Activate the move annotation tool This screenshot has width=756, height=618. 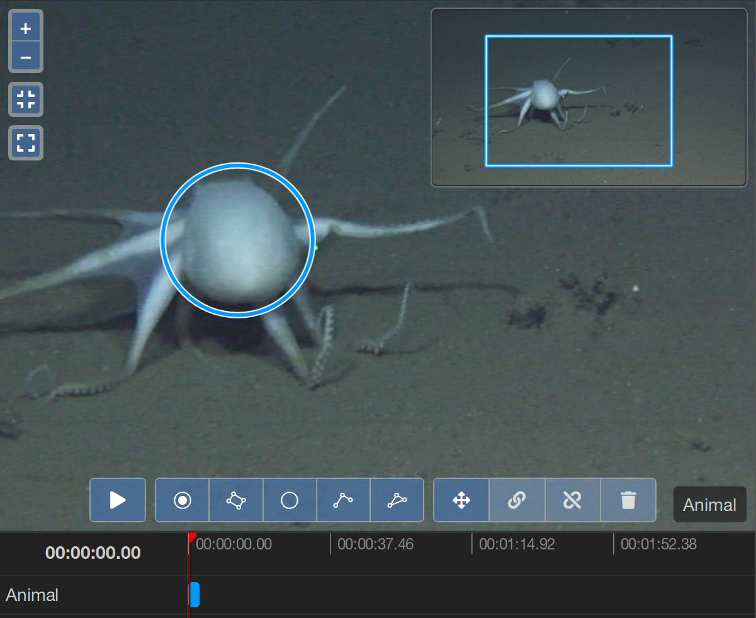coord(461,500)
